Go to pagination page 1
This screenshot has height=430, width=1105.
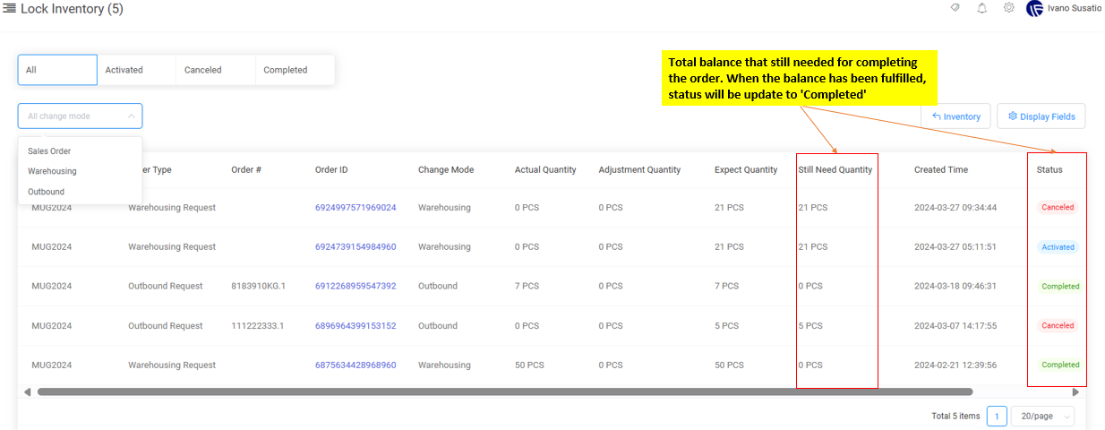(x=997, y=416)
